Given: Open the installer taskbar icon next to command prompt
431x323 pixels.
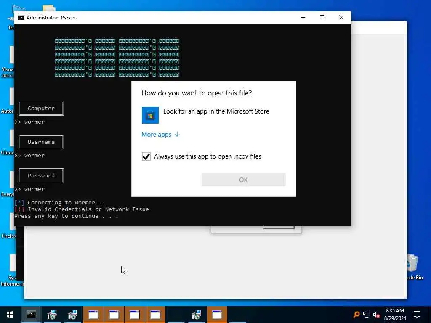Looking at the screenshot, I should 52,315.
